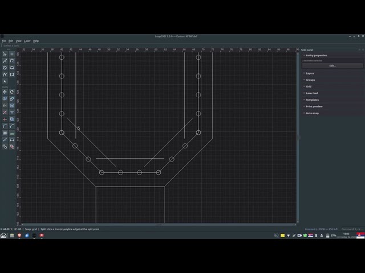365x273 pixels.
Task: Select the Ellipse drawing tool
Action: point(12,68)
